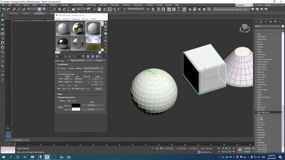Click the Rotate button in Coordinates
The image size is (285, 160).
pos(98,89)
